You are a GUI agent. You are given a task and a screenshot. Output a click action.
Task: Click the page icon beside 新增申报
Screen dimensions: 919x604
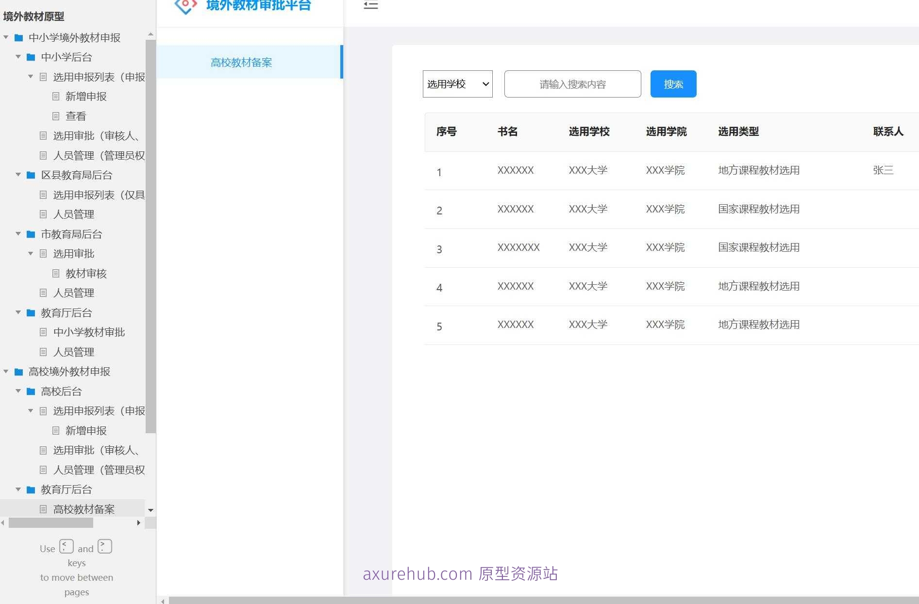click(x=56, y=96)
